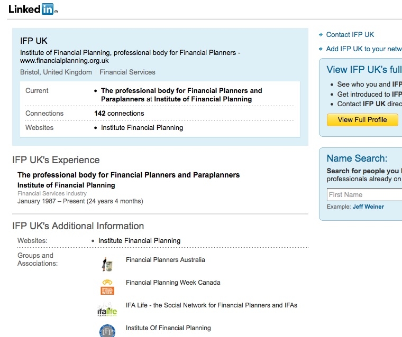
Task: Click the LinkedIn logo
Action: click(x=33, y=9)
